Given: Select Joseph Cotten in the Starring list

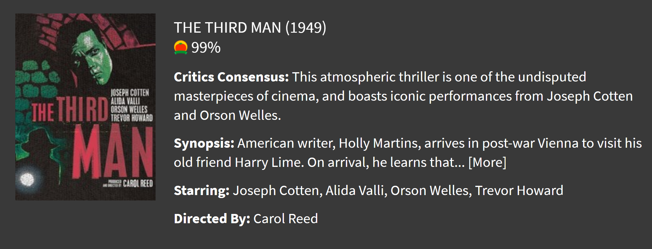Looking at the screenshot, I should (x=275, y=191).
